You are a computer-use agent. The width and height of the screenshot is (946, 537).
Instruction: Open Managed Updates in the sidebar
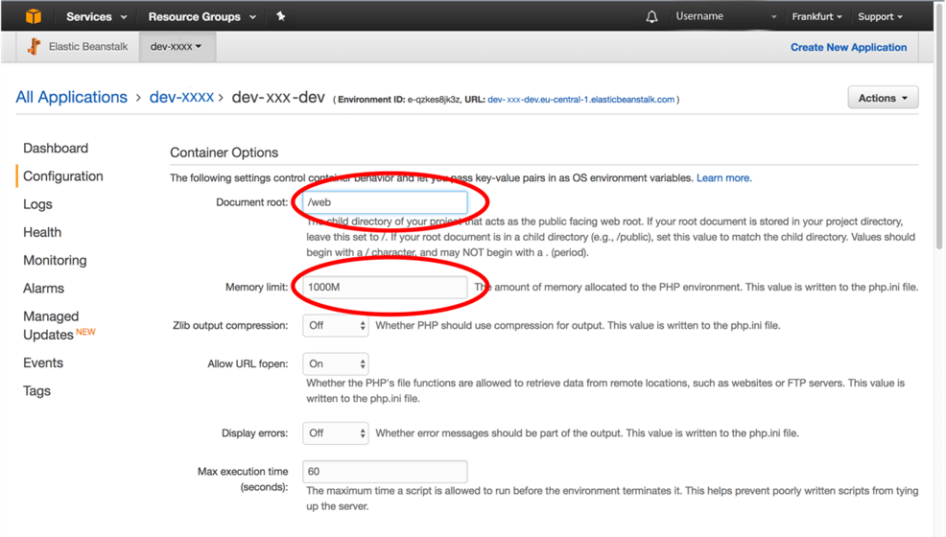click(59, 325)
